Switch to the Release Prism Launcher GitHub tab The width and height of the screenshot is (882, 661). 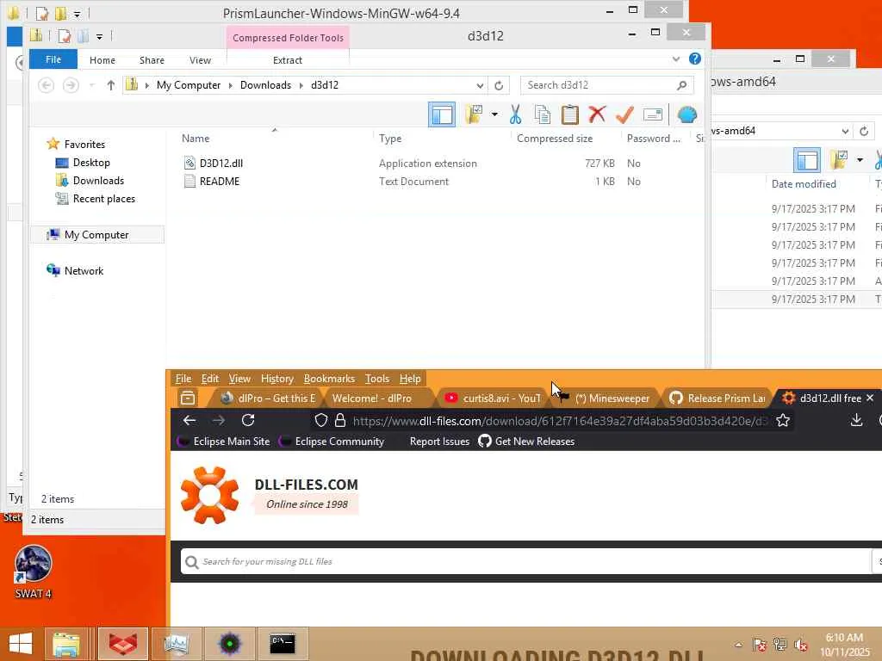pyautogui.click(x=717, y=398)
